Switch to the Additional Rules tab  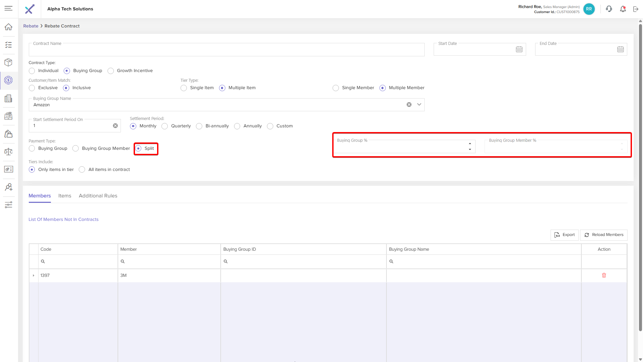tap(98, 196)
